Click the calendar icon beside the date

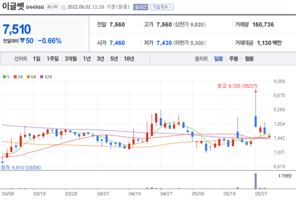coord(63,7)
